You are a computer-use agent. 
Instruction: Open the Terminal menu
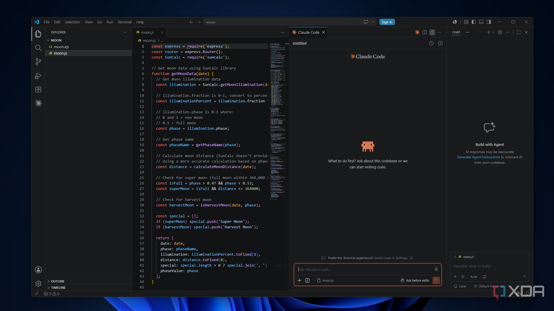point(124,22)
